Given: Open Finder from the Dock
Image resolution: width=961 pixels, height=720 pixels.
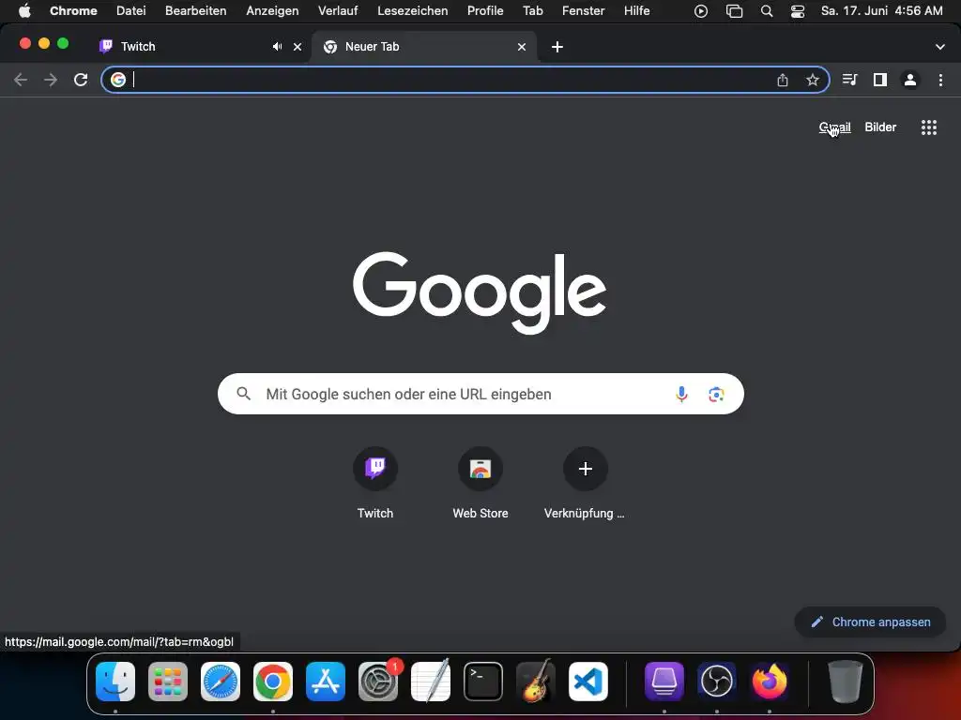Looking at the screenshot, I should coord(115,682).
